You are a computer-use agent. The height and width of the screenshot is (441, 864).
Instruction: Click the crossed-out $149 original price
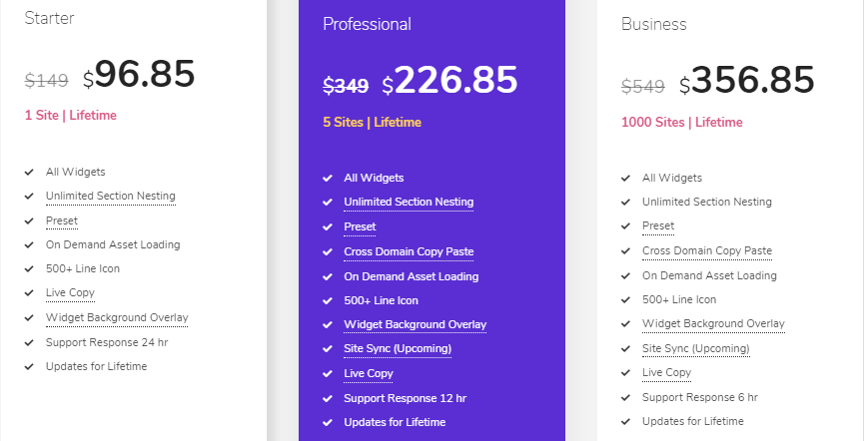(x=46, y=81)
